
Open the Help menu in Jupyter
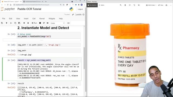coord(61,19)
